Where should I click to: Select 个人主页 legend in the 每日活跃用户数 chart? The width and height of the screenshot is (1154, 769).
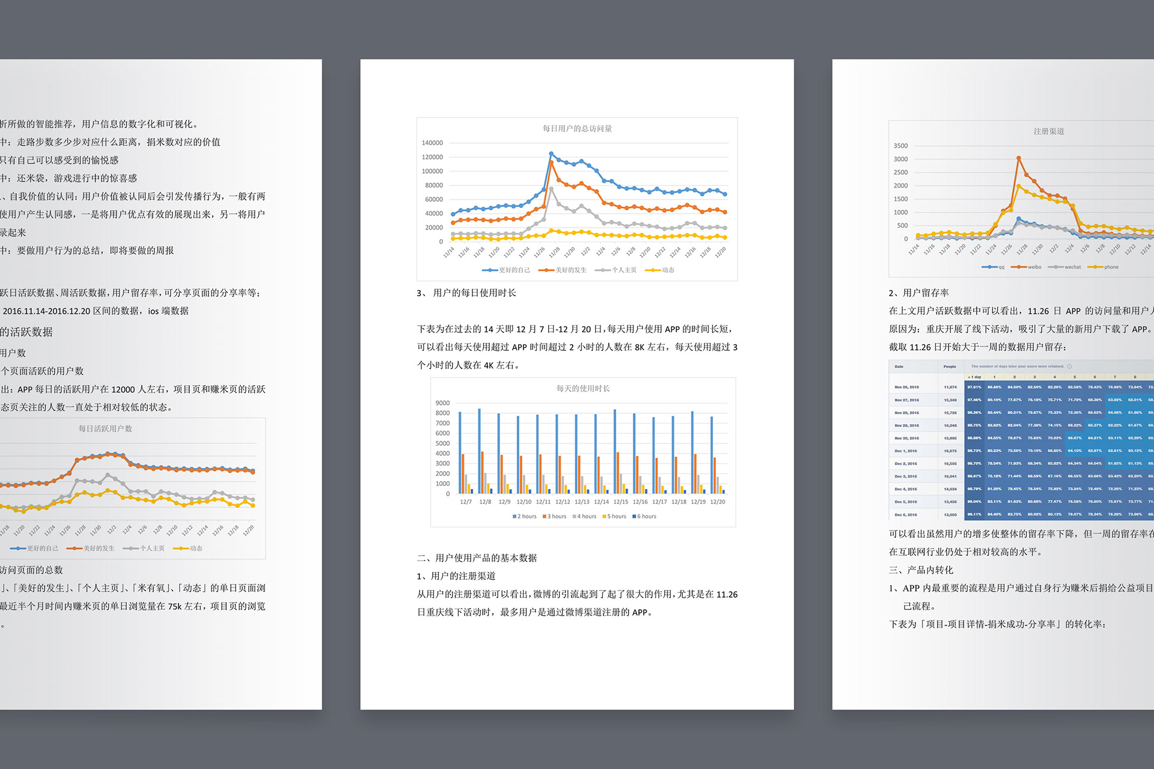point(144,549)
